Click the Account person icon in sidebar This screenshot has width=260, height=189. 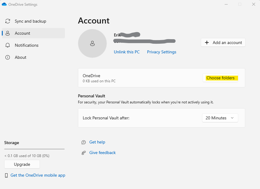(8, 33)
